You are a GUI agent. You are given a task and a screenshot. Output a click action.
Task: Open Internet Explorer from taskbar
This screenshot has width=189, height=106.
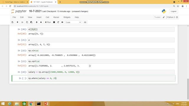pyautogui.click(x=9, y=104)
